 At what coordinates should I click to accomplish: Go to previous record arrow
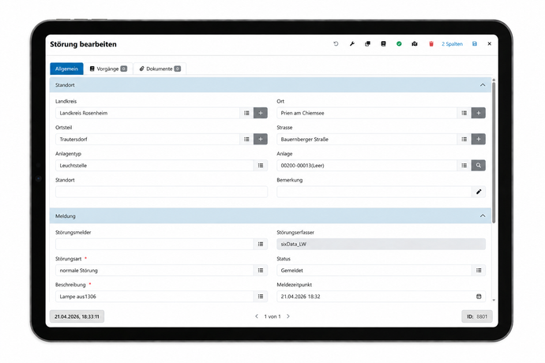tap(257, 316)
